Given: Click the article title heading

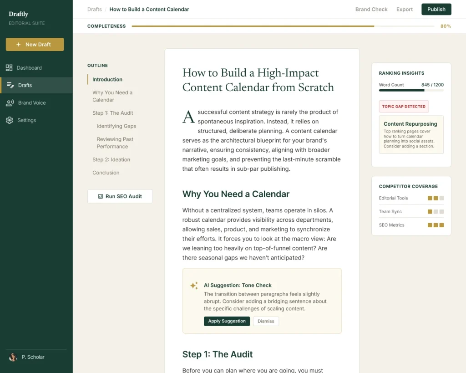Looking at the screenshot, I should 258,80.
